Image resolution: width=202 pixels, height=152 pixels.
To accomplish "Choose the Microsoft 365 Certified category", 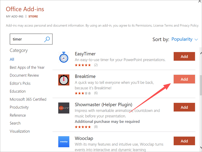I will coord(28,99).
